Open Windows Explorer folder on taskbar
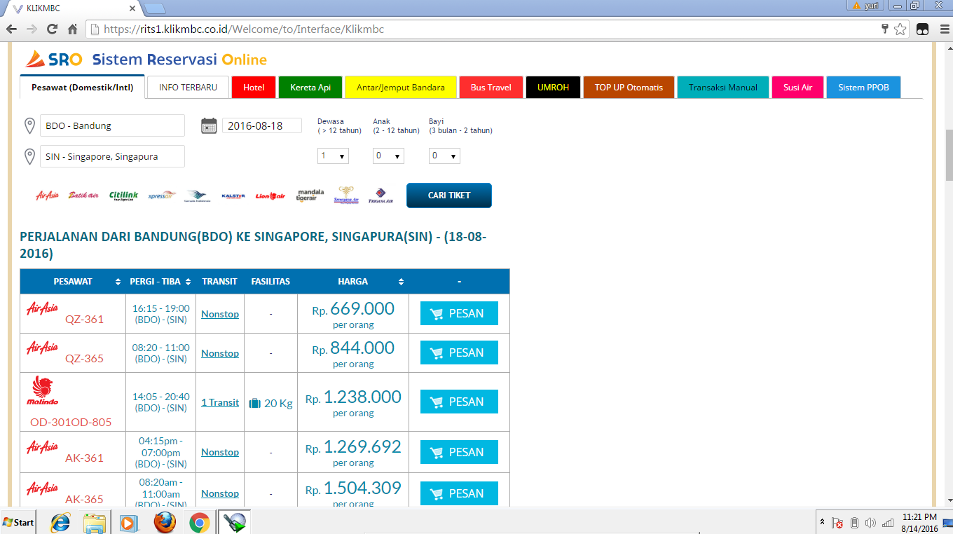The width and height of the screenshot is (953, 534). pos(95,522)
